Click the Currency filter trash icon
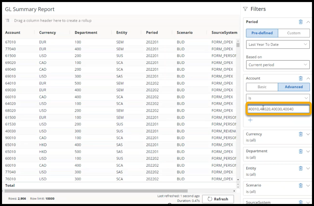314x206 pixels. click(301, 134)
